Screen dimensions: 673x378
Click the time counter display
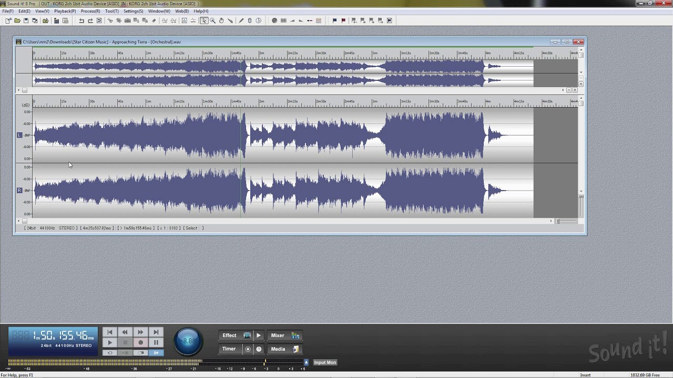(53, 341)
